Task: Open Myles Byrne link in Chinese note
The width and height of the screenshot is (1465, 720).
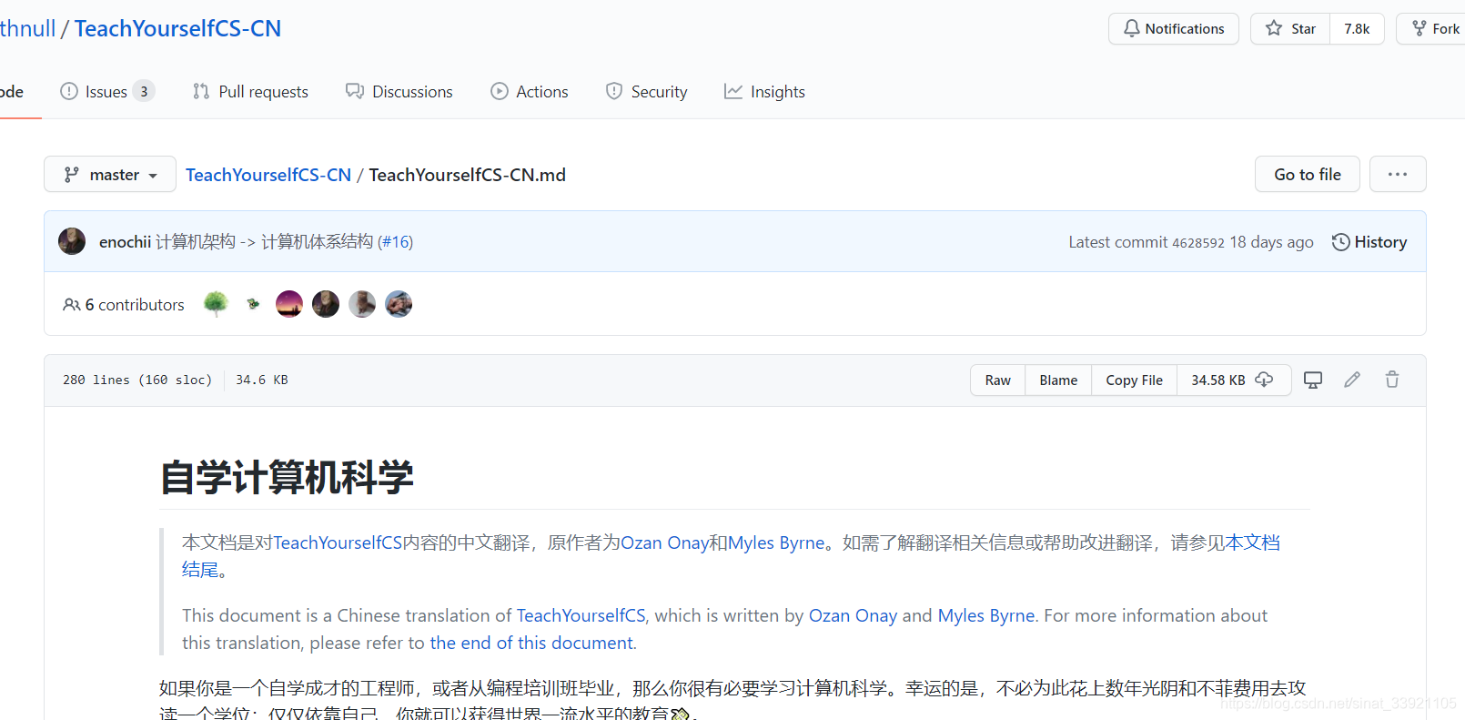Action: click(776, 543)
